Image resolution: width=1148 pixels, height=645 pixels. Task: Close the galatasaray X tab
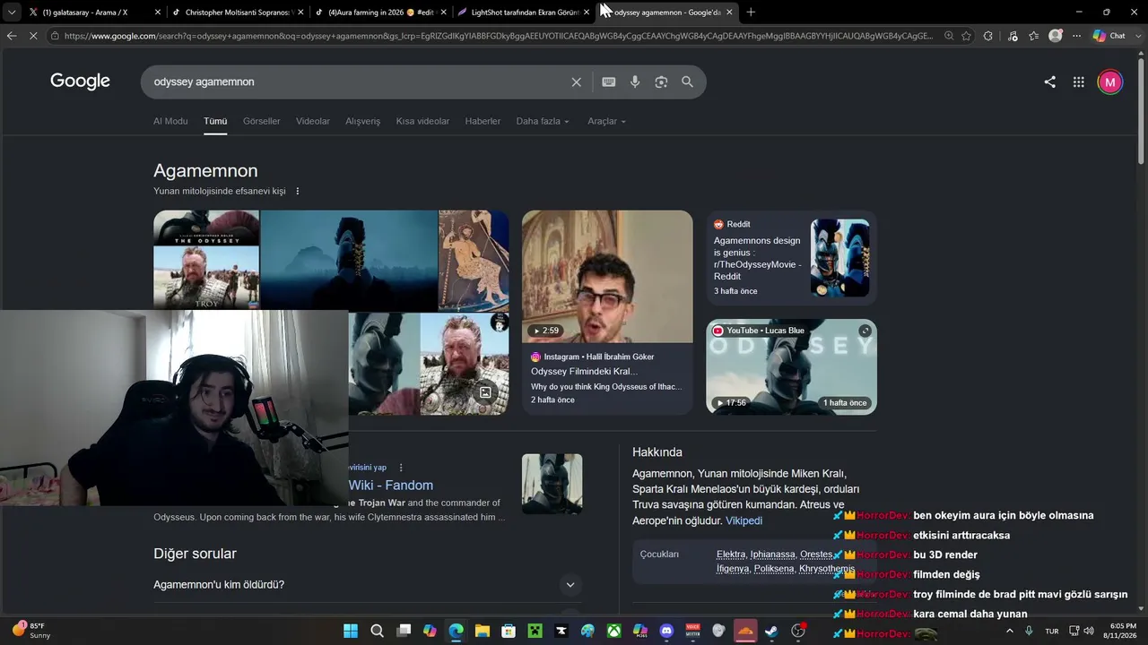coord(156,13)
